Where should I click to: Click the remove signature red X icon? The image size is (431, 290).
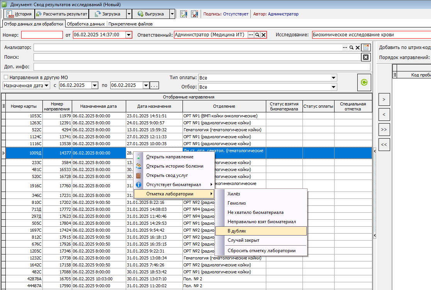point(194,14)
